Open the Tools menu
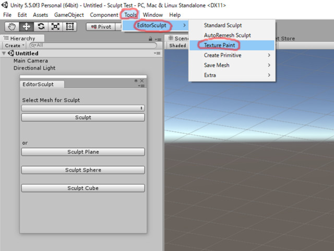 (x=130, y=15)
